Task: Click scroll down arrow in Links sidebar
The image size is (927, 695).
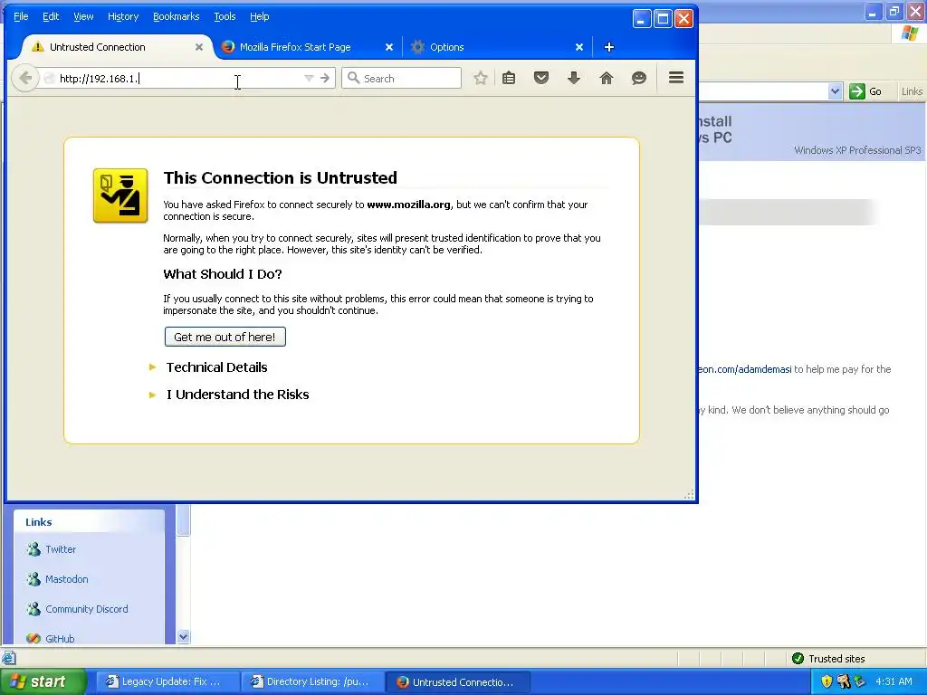Action: coord(183,636)
